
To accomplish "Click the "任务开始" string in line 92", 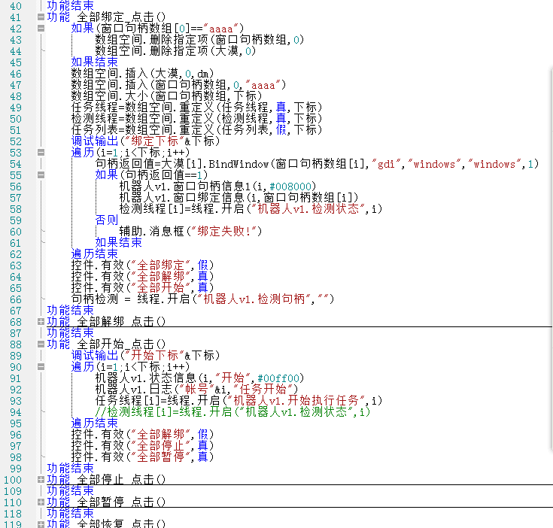I will [x=263, y=390].
